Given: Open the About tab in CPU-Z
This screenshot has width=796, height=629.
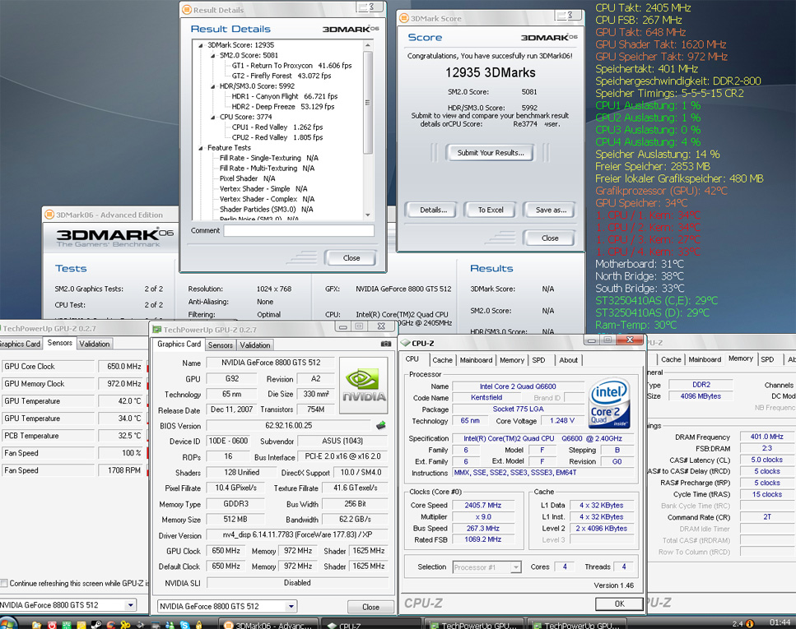Looking at the screenshot, I should pos(568,359).
